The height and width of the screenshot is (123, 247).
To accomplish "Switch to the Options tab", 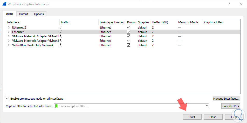I will (39, 14).
